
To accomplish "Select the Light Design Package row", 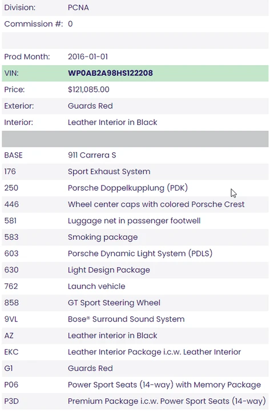I will [x=135, y=270].
